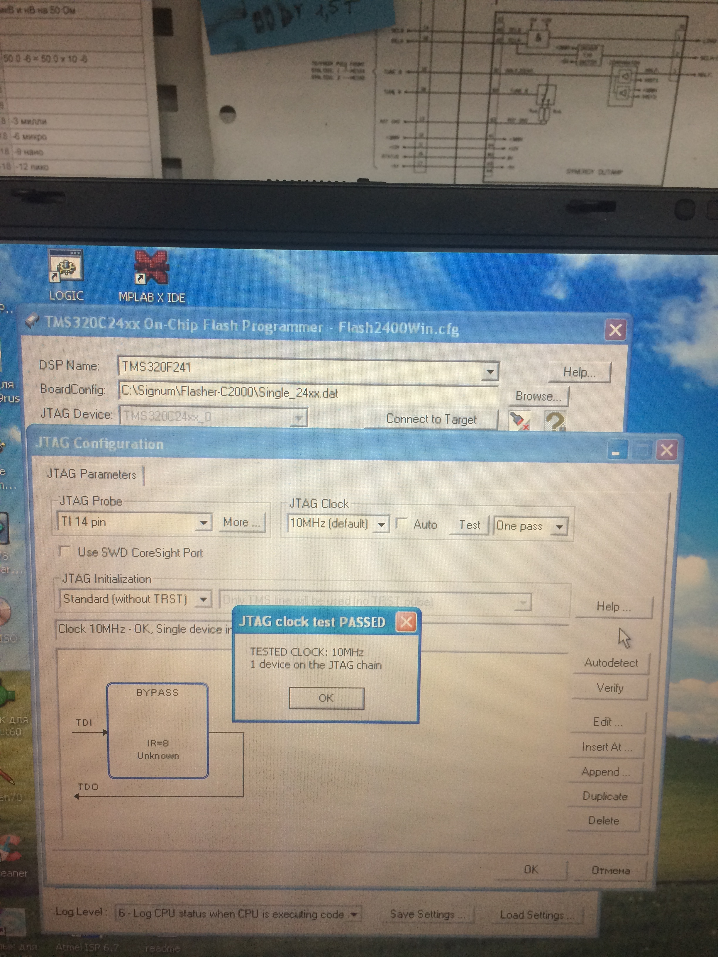The width and height of the screenshot is (718, 957).
Task: Click Browse... next to BoardConfig
Action: [538, 396]
